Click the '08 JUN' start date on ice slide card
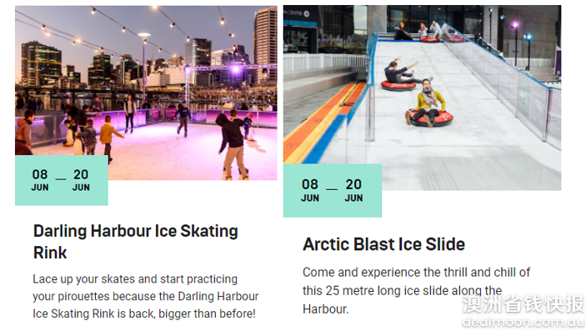 [x=310, y=190]
